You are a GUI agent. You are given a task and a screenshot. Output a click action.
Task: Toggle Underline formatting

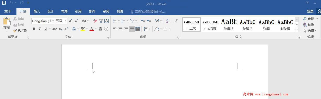pos(45,29)
